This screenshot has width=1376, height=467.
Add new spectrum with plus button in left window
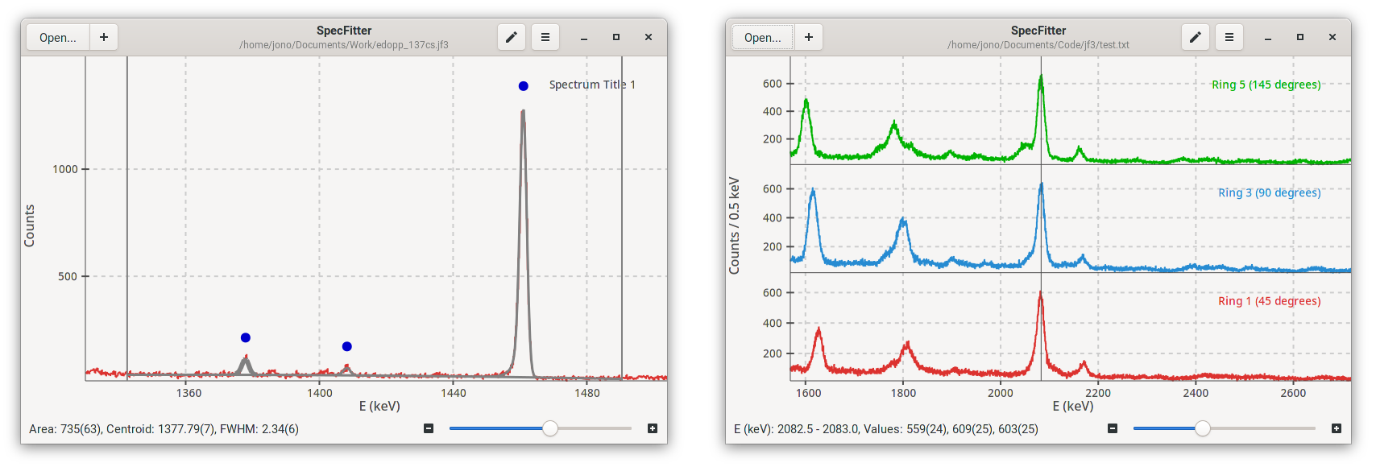pos(104,37)
